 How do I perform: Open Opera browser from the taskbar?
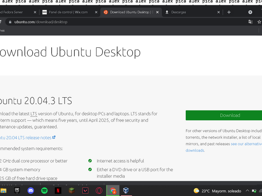tap(99, 190)
